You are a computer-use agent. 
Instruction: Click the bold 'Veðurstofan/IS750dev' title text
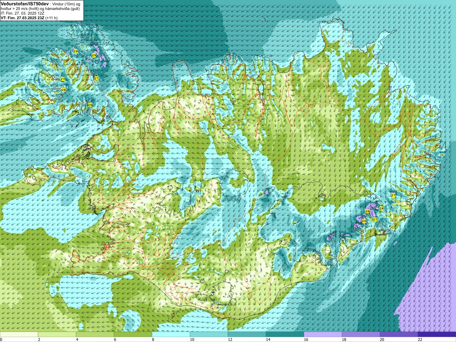(25, 3)
